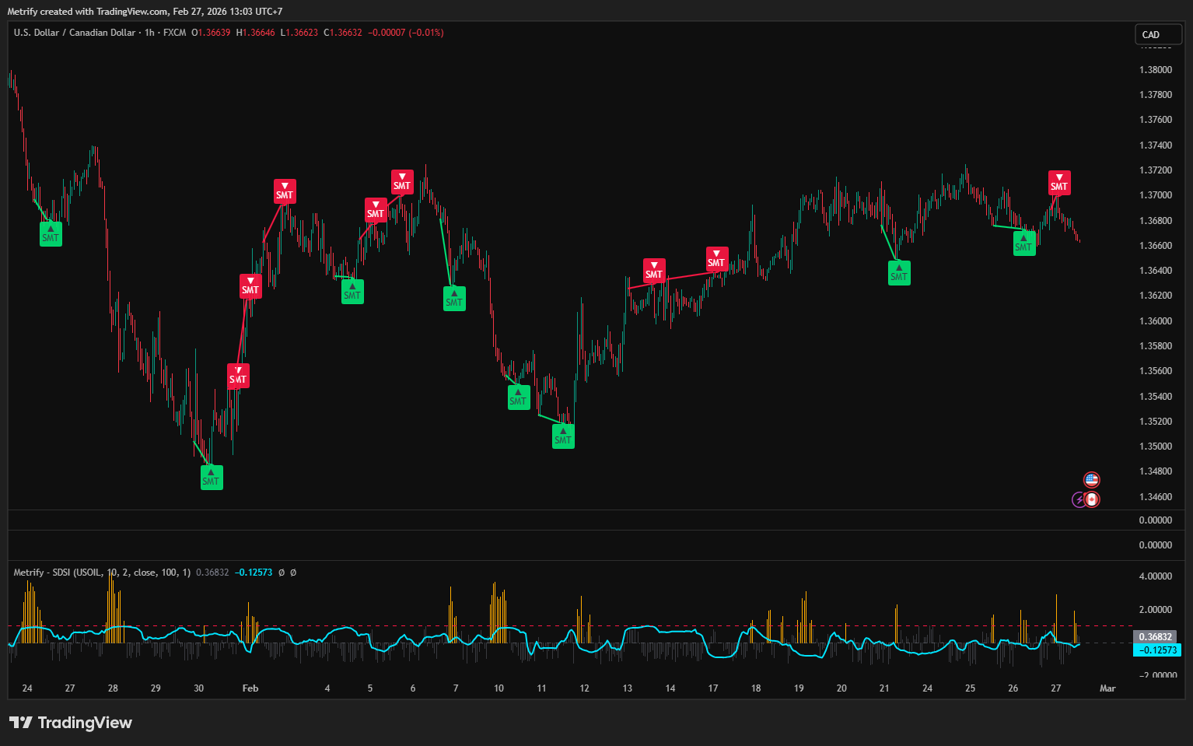Click the 30 date label on the time axis
The width and height of the screenshot is (1193, 746).
point(199,688)
